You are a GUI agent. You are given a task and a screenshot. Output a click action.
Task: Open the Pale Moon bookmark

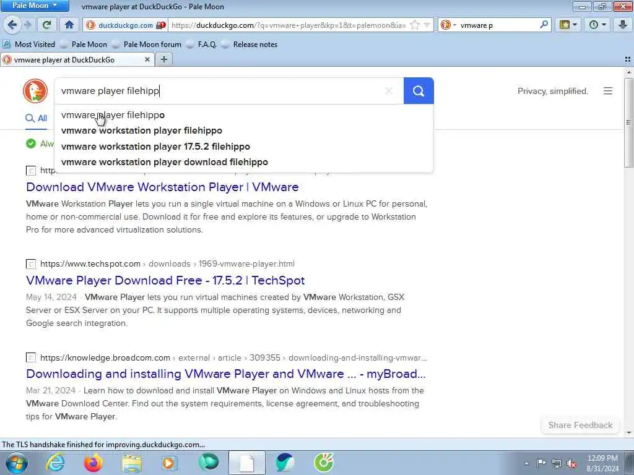84,45
